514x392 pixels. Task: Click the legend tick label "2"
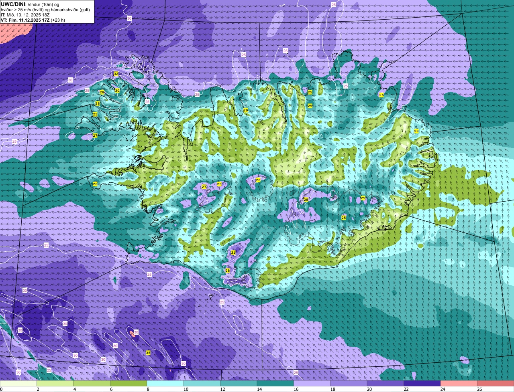(x=38, y=389)
